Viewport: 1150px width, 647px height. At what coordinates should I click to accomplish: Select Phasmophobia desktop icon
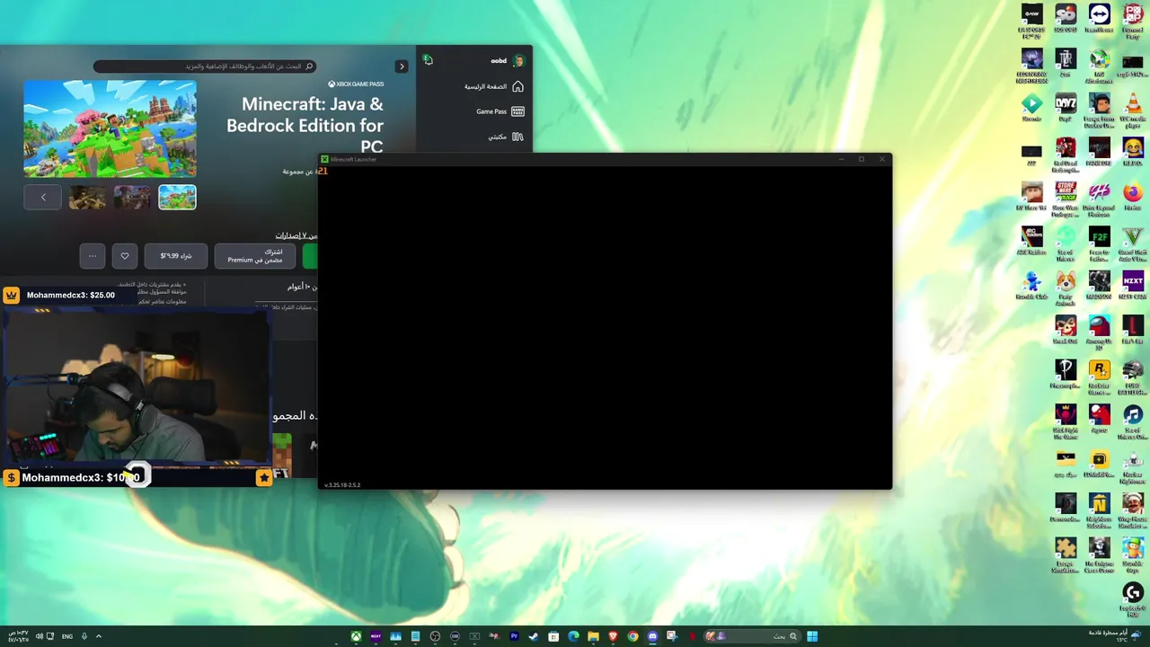click(x=1066, y=374)
